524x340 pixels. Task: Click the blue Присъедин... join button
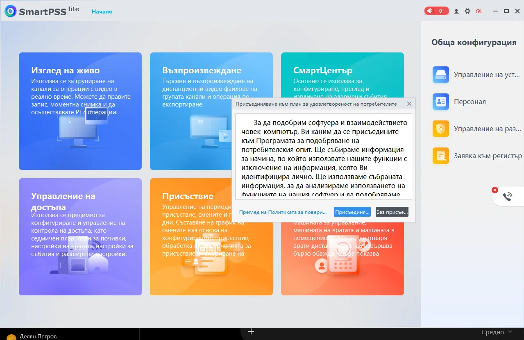(352, 212)
